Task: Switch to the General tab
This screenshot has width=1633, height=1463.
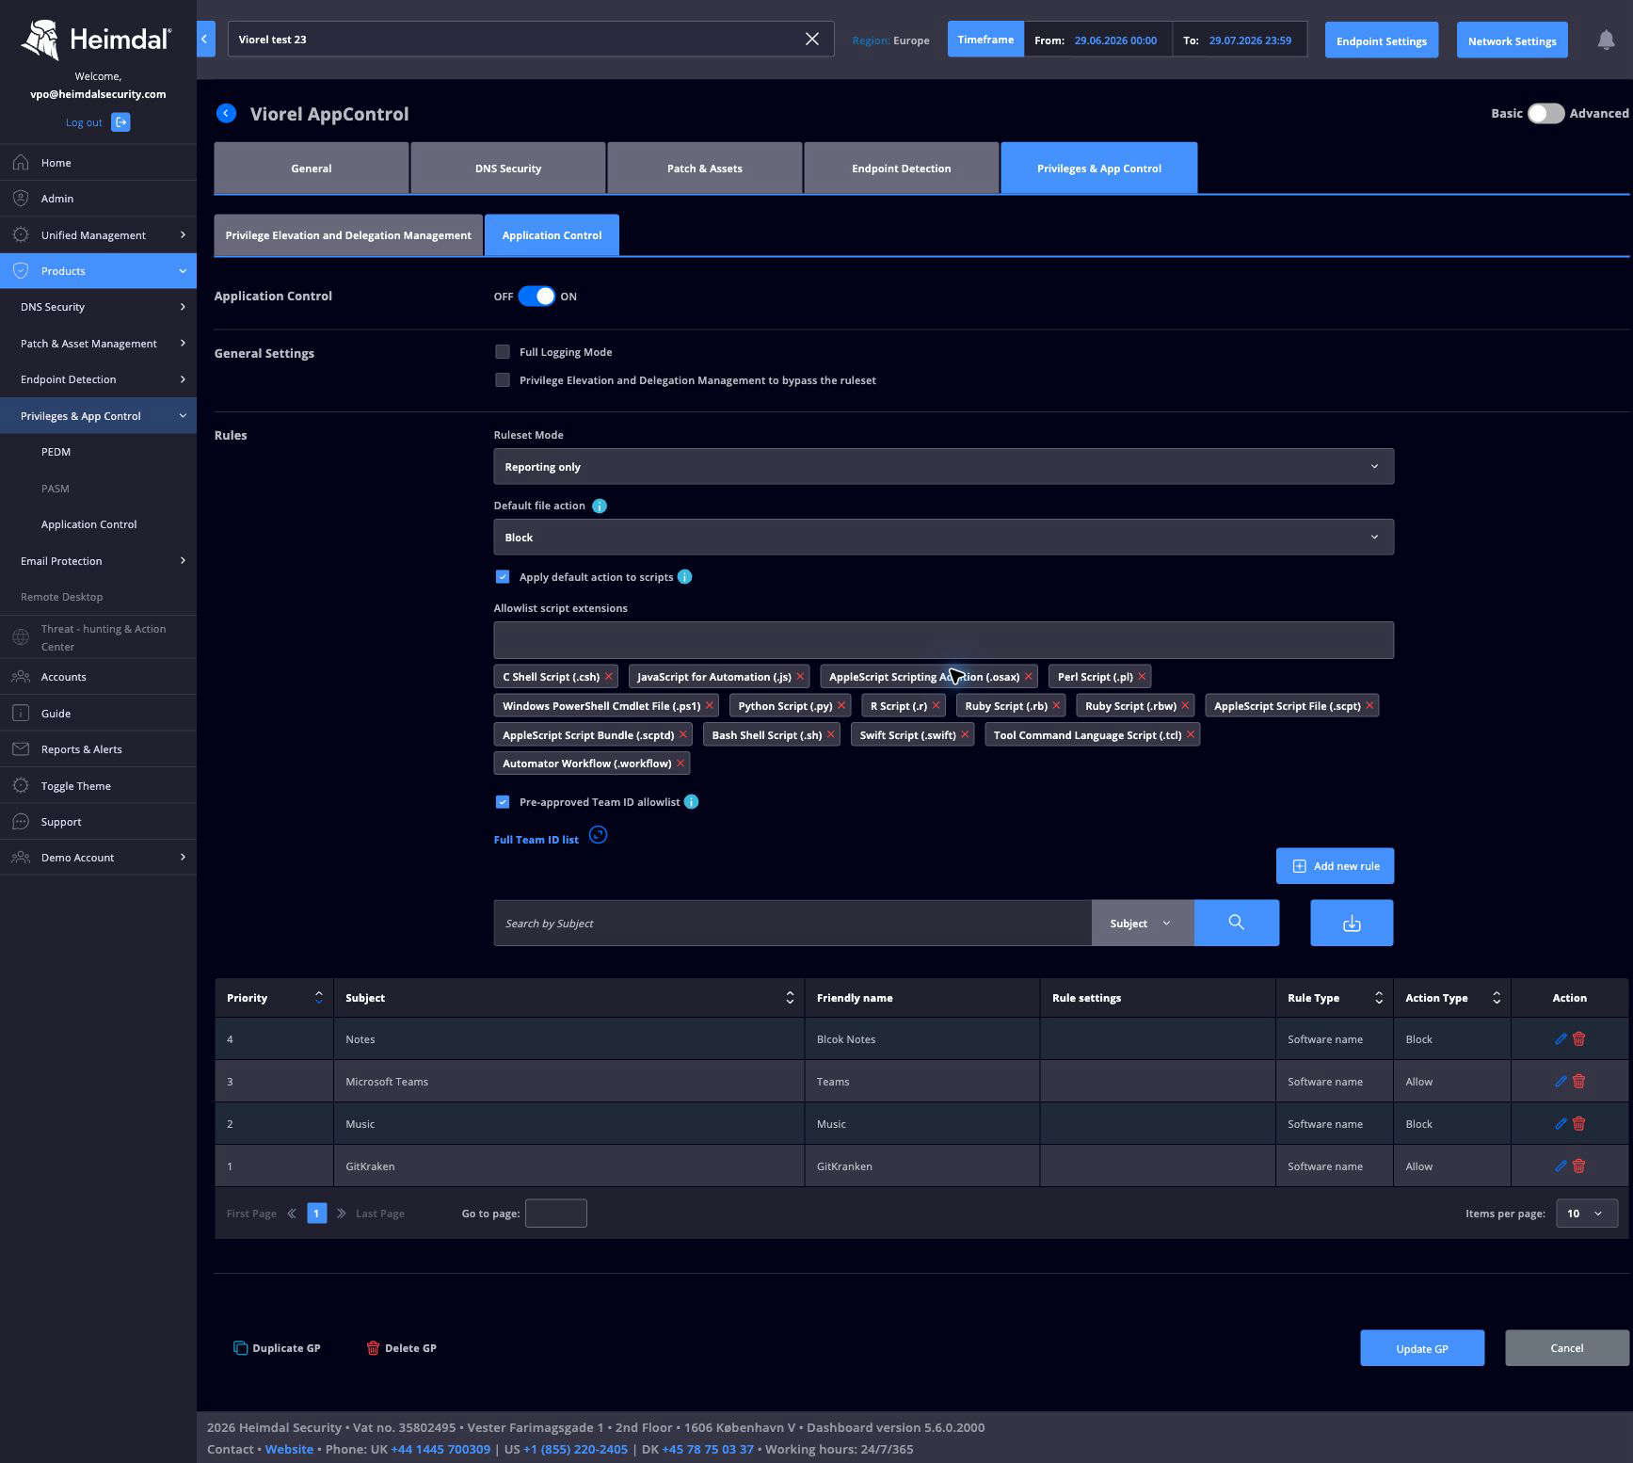Action: point(312,169)
